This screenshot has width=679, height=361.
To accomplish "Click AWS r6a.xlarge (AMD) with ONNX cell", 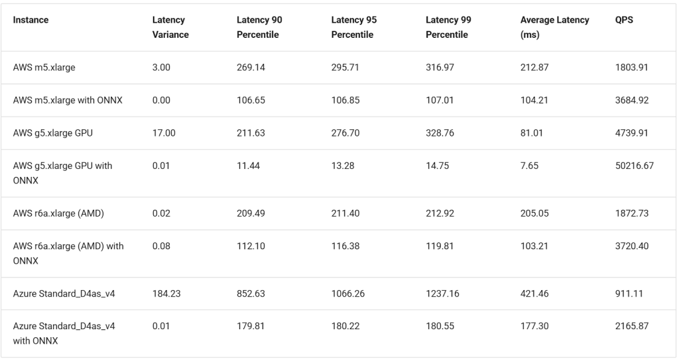I will pyautogui.click(x=68, y=253).
